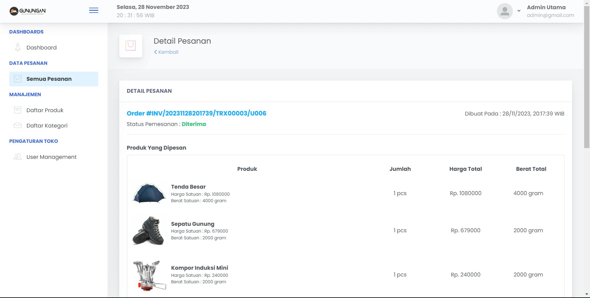Viewport: 590px width, 298px height.
Task: Toggle the hamburger sidebar menu
Action: [x=94, y=10]
